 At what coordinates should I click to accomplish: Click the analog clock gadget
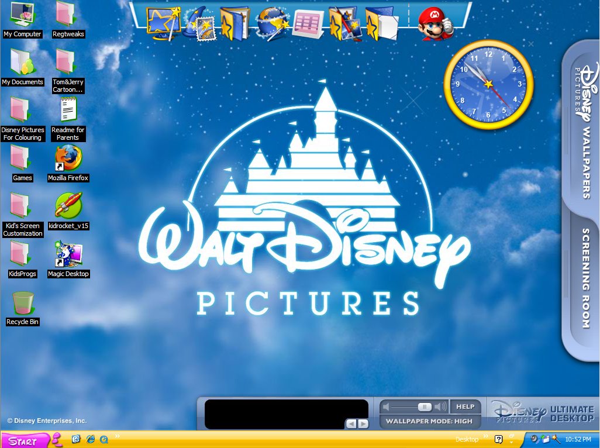click(488, 84)
